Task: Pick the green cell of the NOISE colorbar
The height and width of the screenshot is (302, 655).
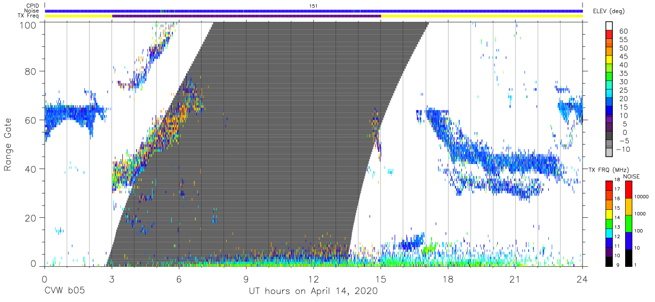Action: point(628,224)
